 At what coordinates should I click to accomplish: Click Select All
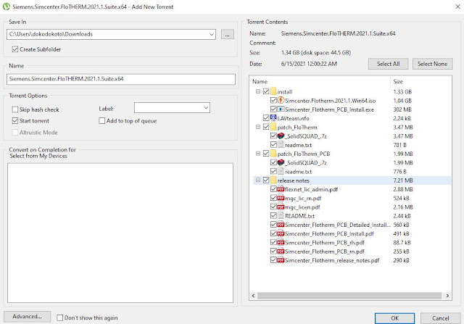[389, 64]
